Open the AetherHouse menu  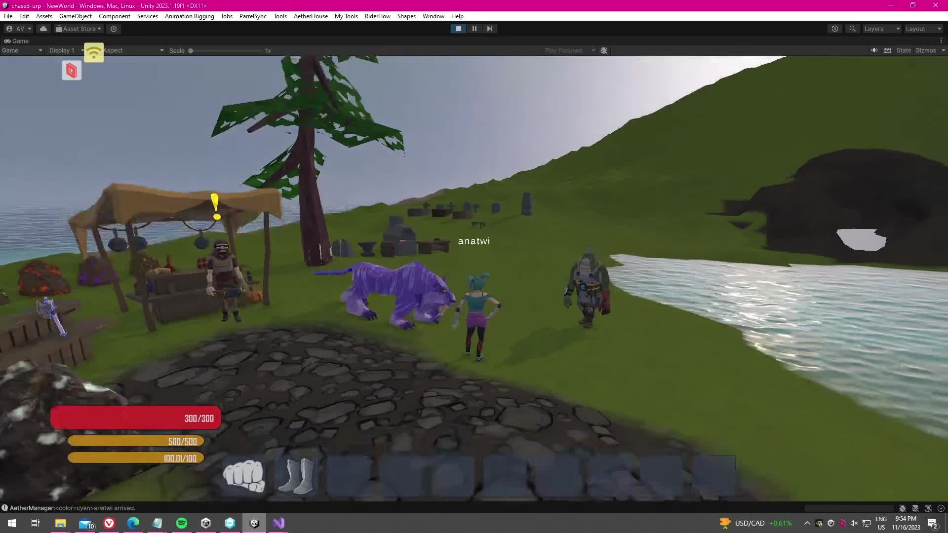311,16
